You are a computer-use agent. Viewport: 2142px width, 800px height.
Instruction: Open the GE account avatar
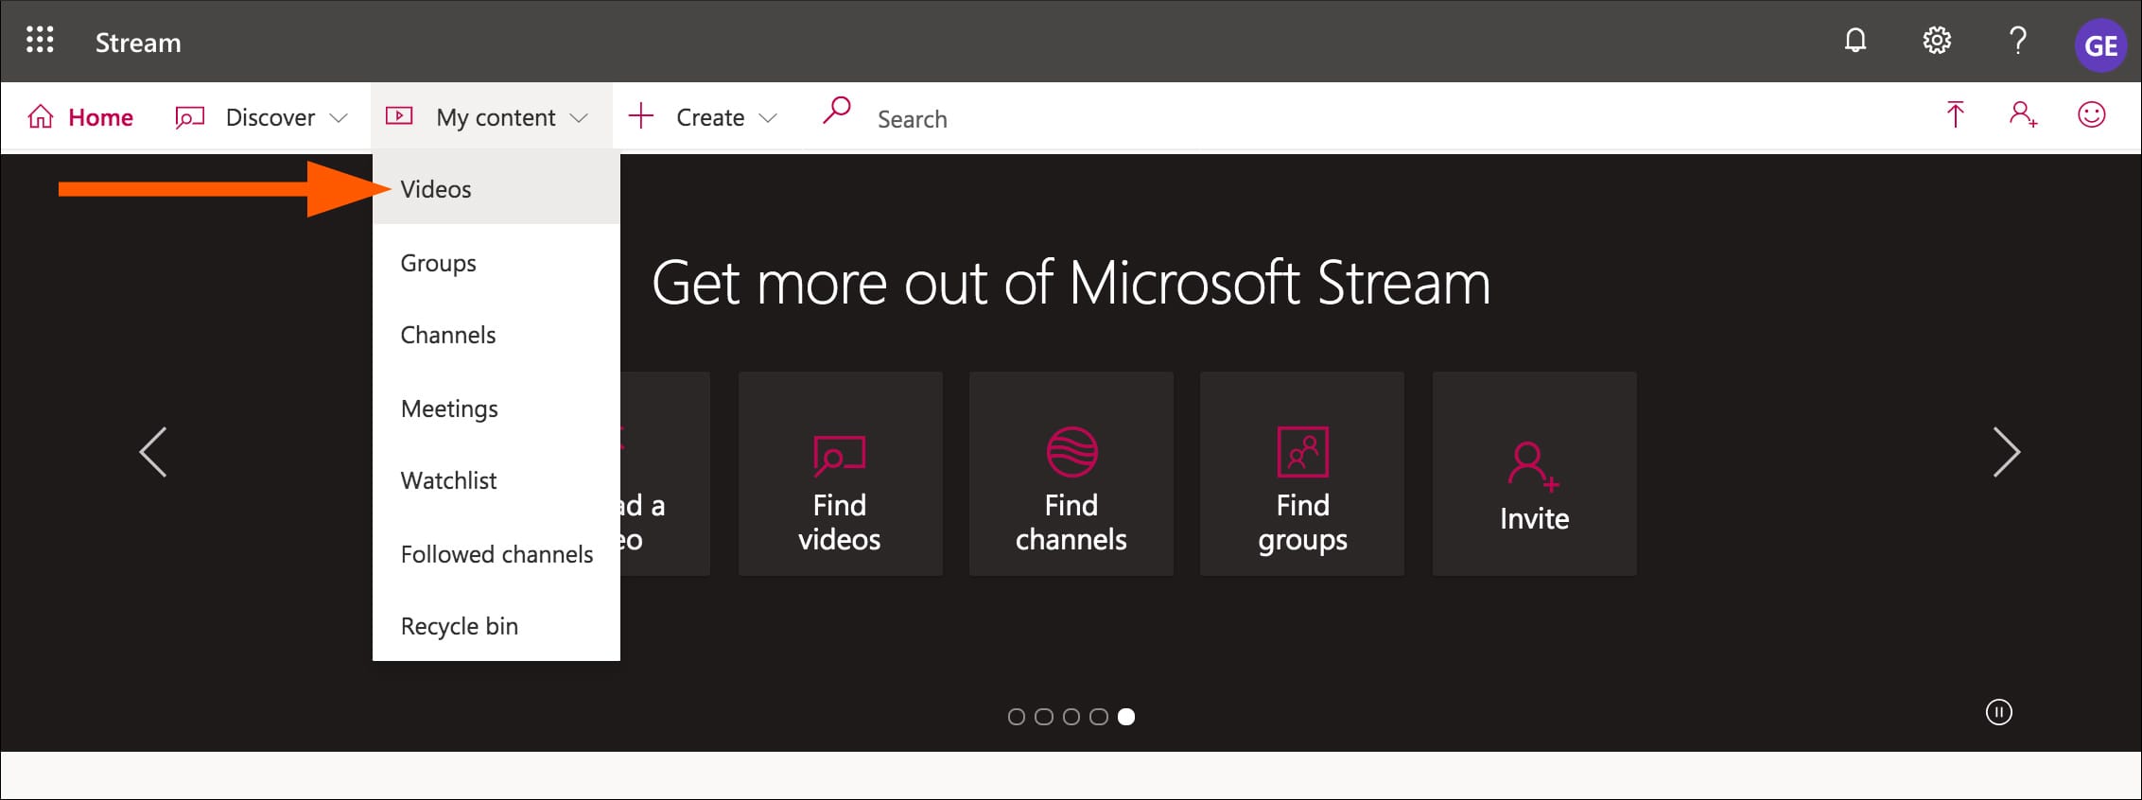2100,44
